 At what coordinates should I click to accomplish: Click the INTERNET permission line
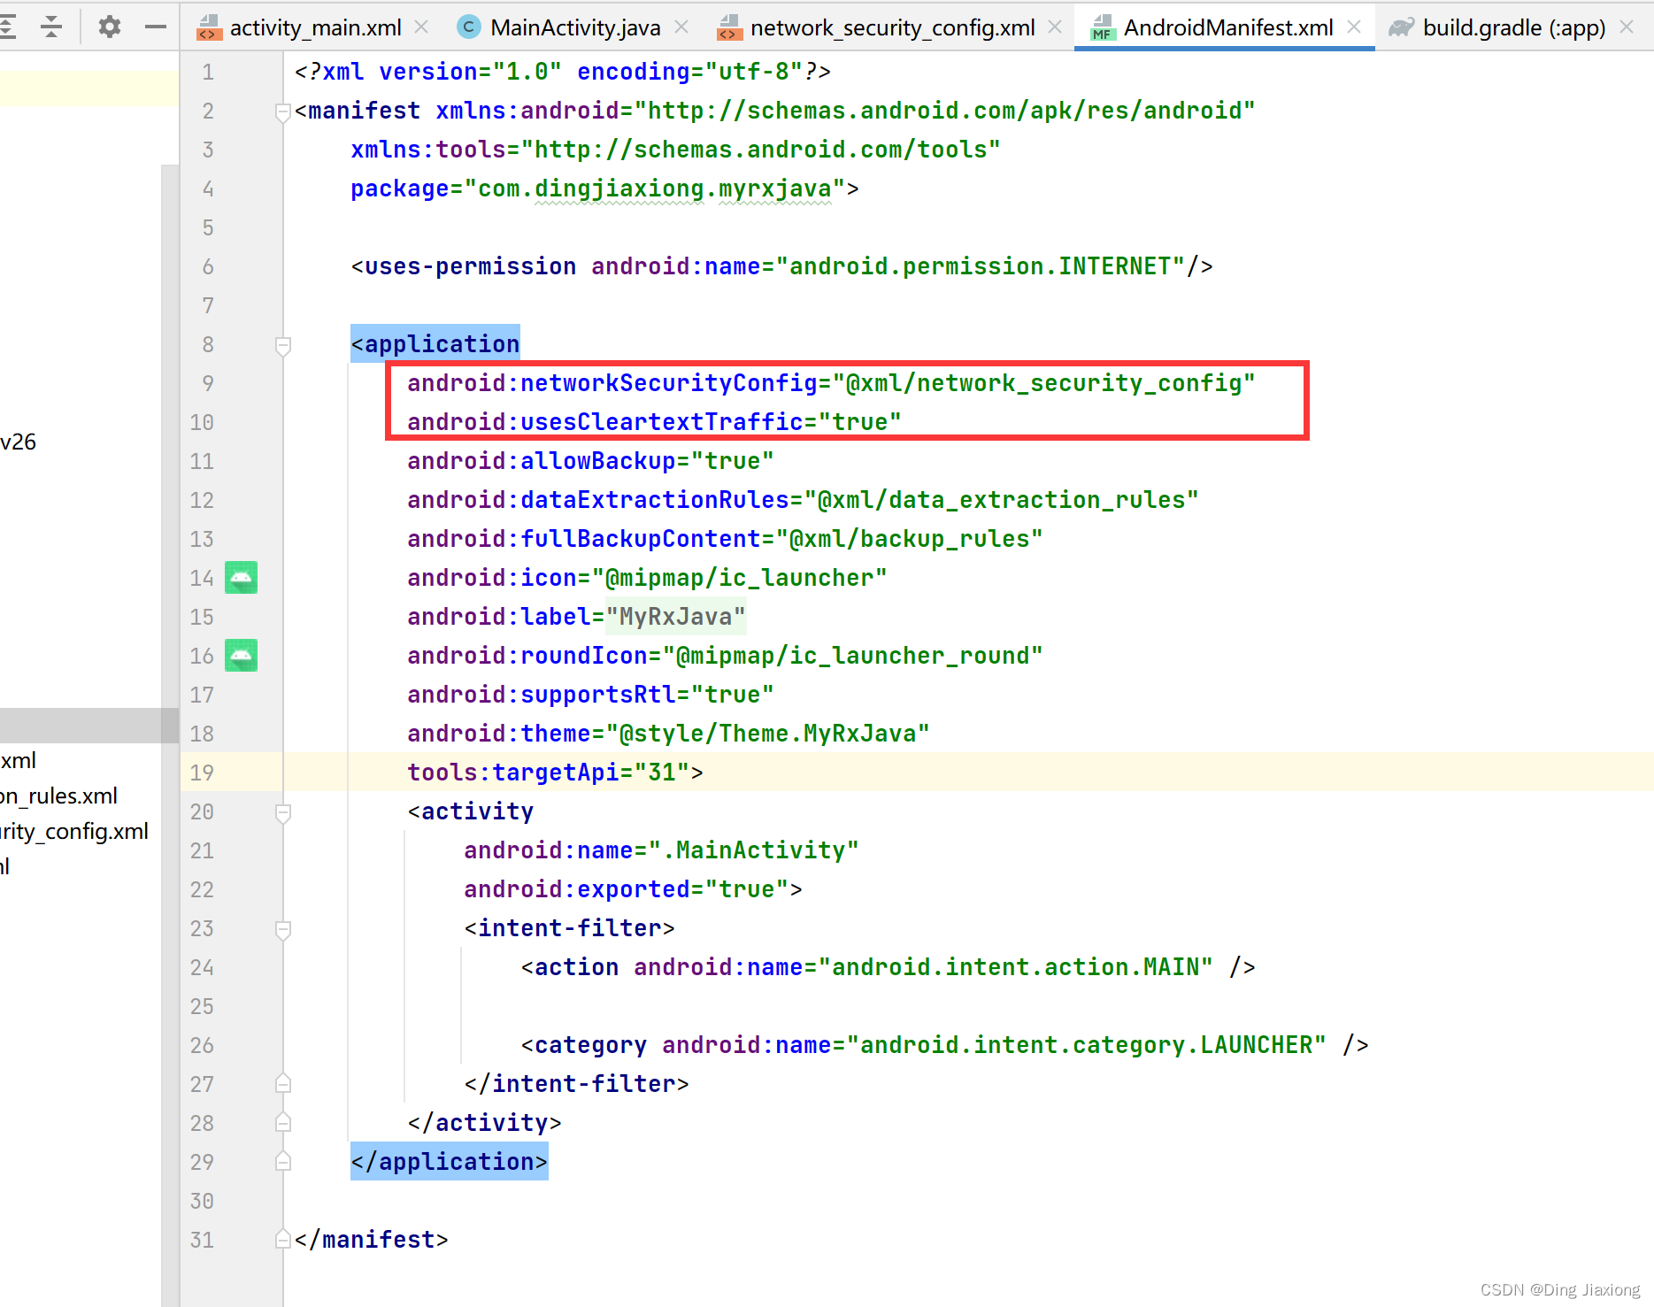tap(781, 266)
